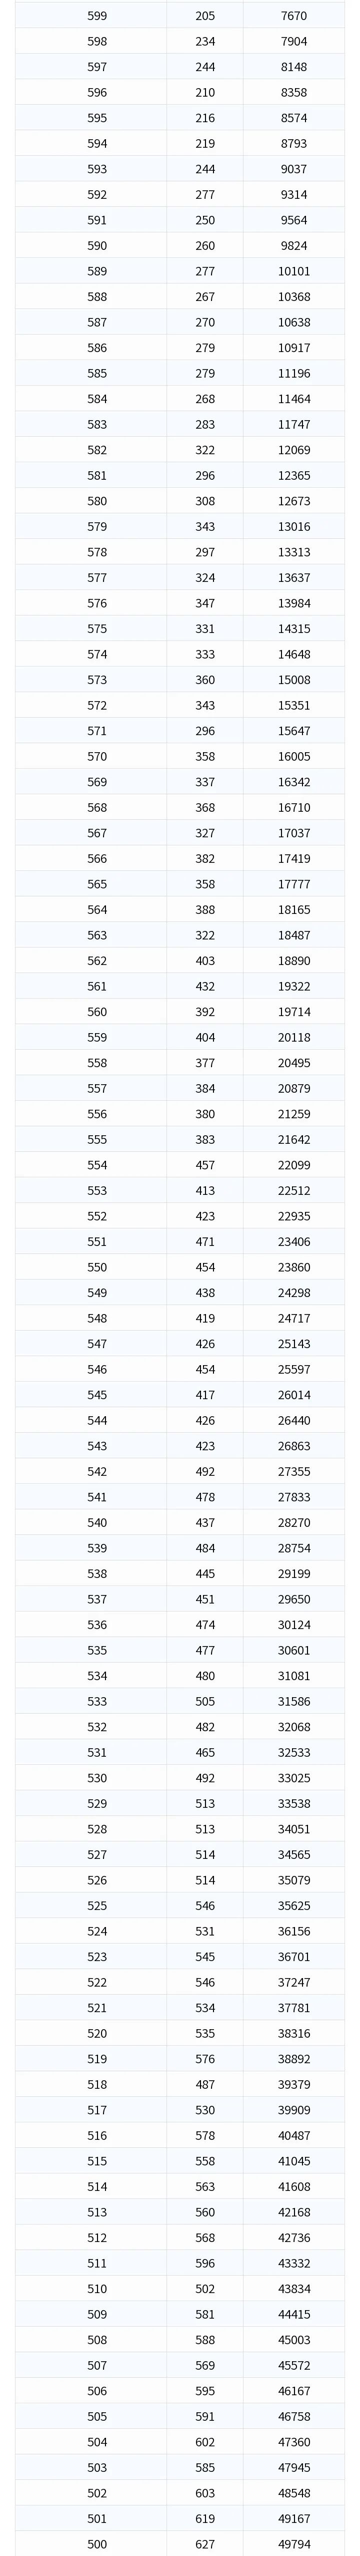Click the score 560 cell
Screen dimensions: 360x2556
pyautogui.click(x=97, y=1012)
